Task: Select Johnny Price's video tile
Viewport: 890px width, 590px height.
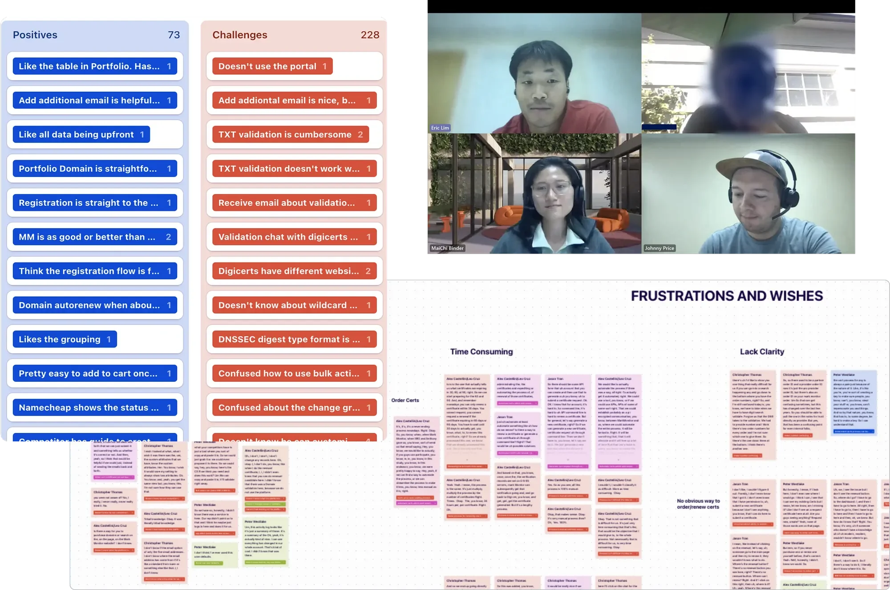Action: click(x=749, y=194)
